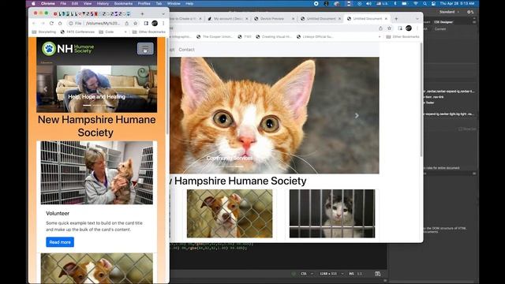Toggle INS insert mode in status bar

pyautogui.click(x=351, y=274)
